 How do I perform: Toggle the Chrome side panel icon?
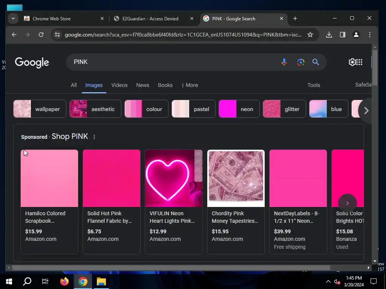343,35
